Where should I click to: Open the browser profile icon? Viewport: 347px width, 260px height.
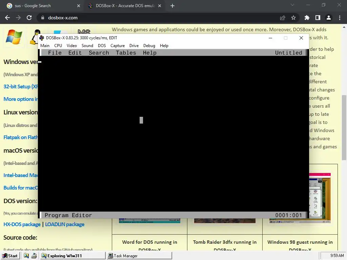click(329, 18)
